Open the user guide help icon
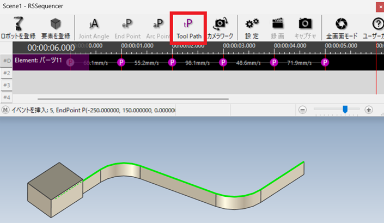 [x=378, y=24]
